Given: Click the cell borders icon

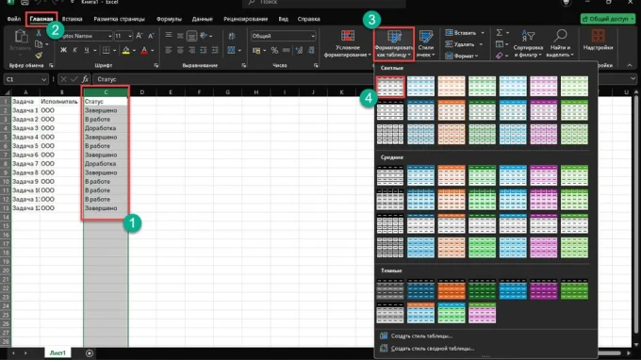Looking at the screenshot, I should coord(106,50).
